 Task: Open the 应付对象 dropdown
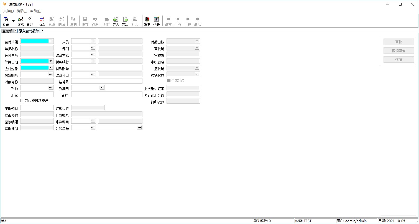tap(51, 68)
